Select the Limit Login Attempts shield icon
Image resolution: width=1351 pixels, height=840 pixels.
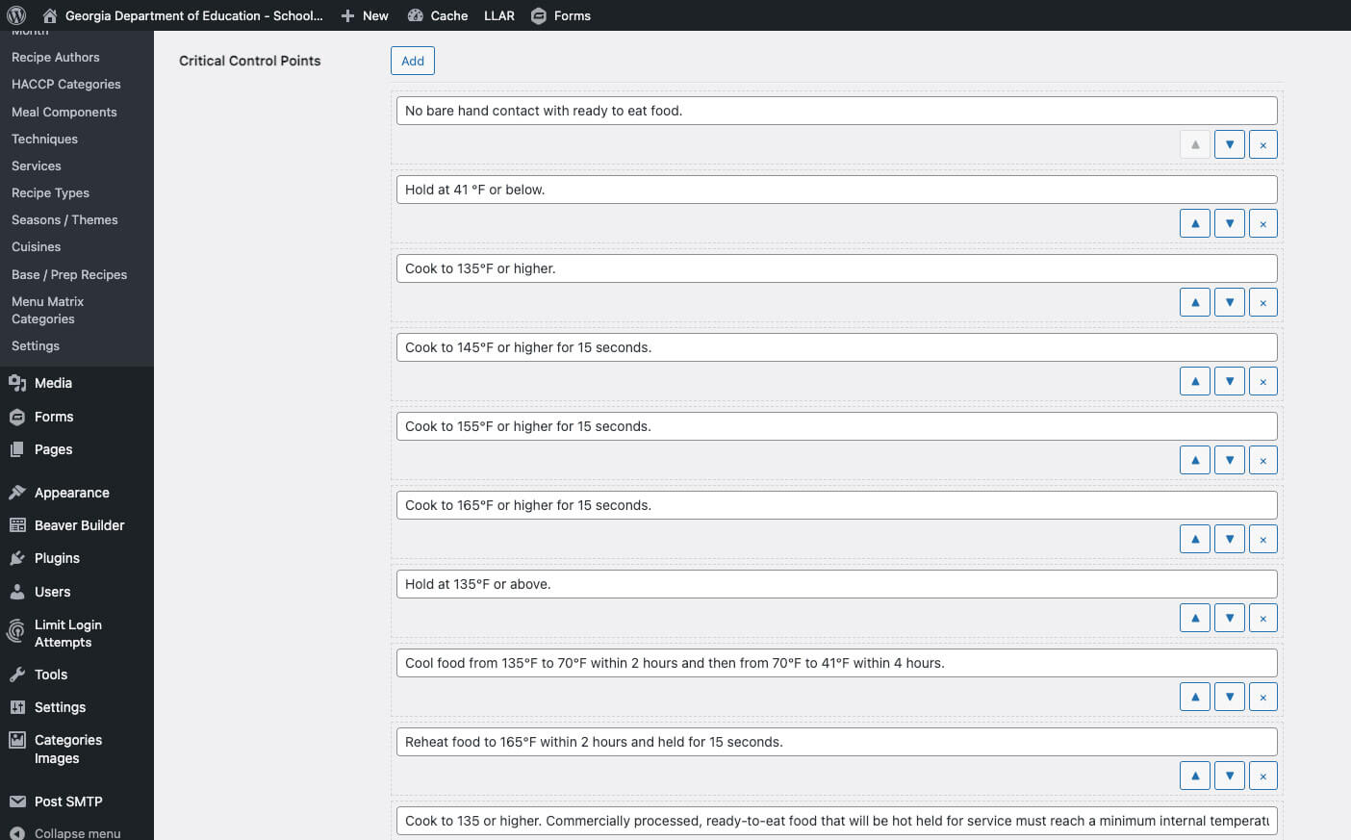pos(16,632)
